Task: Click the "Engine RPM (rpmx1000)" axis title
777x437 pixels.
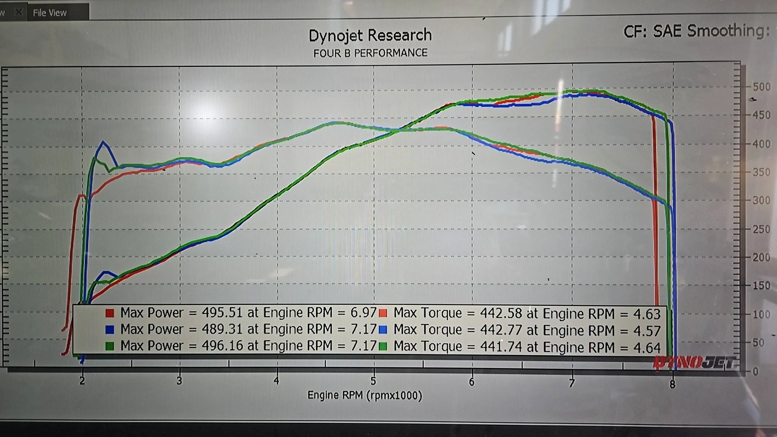Action: [365, 395]
